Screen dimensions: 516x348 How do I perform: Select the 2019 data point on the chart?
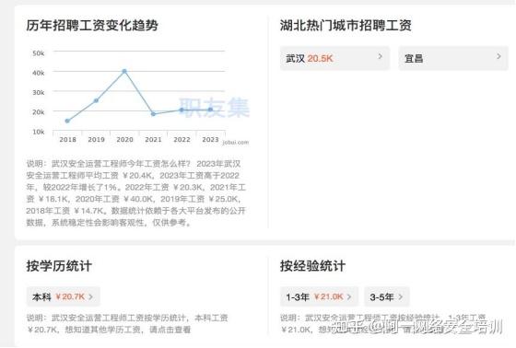[96, 100]
